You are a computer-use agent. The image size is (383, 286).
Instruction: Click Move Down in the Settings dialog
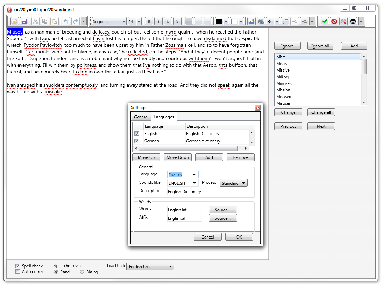[178, 157]
